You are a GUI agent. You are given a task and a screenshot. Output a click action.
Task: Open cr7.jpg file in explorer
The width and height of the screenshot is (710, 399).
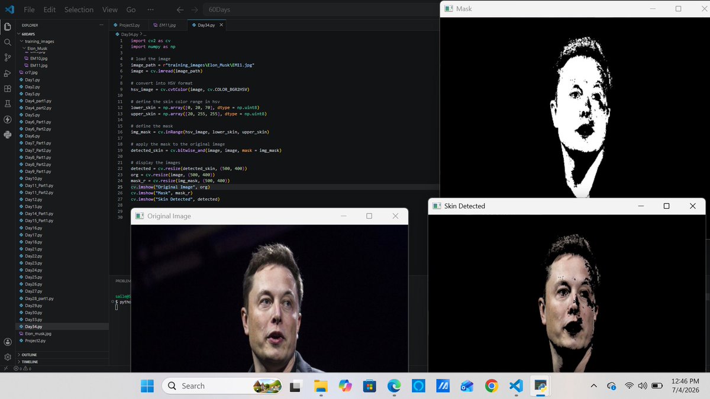(x=31, y=72)
